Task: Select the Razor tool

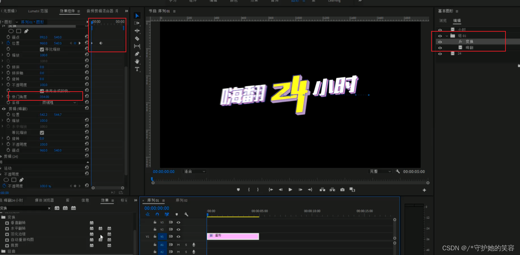Action: pyautogui.click(x=137, y=38)
